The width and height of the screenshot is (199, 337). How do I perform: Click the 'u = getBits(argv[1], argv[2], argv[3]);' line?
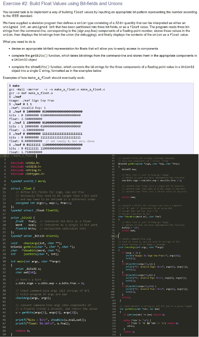(47, 313)
